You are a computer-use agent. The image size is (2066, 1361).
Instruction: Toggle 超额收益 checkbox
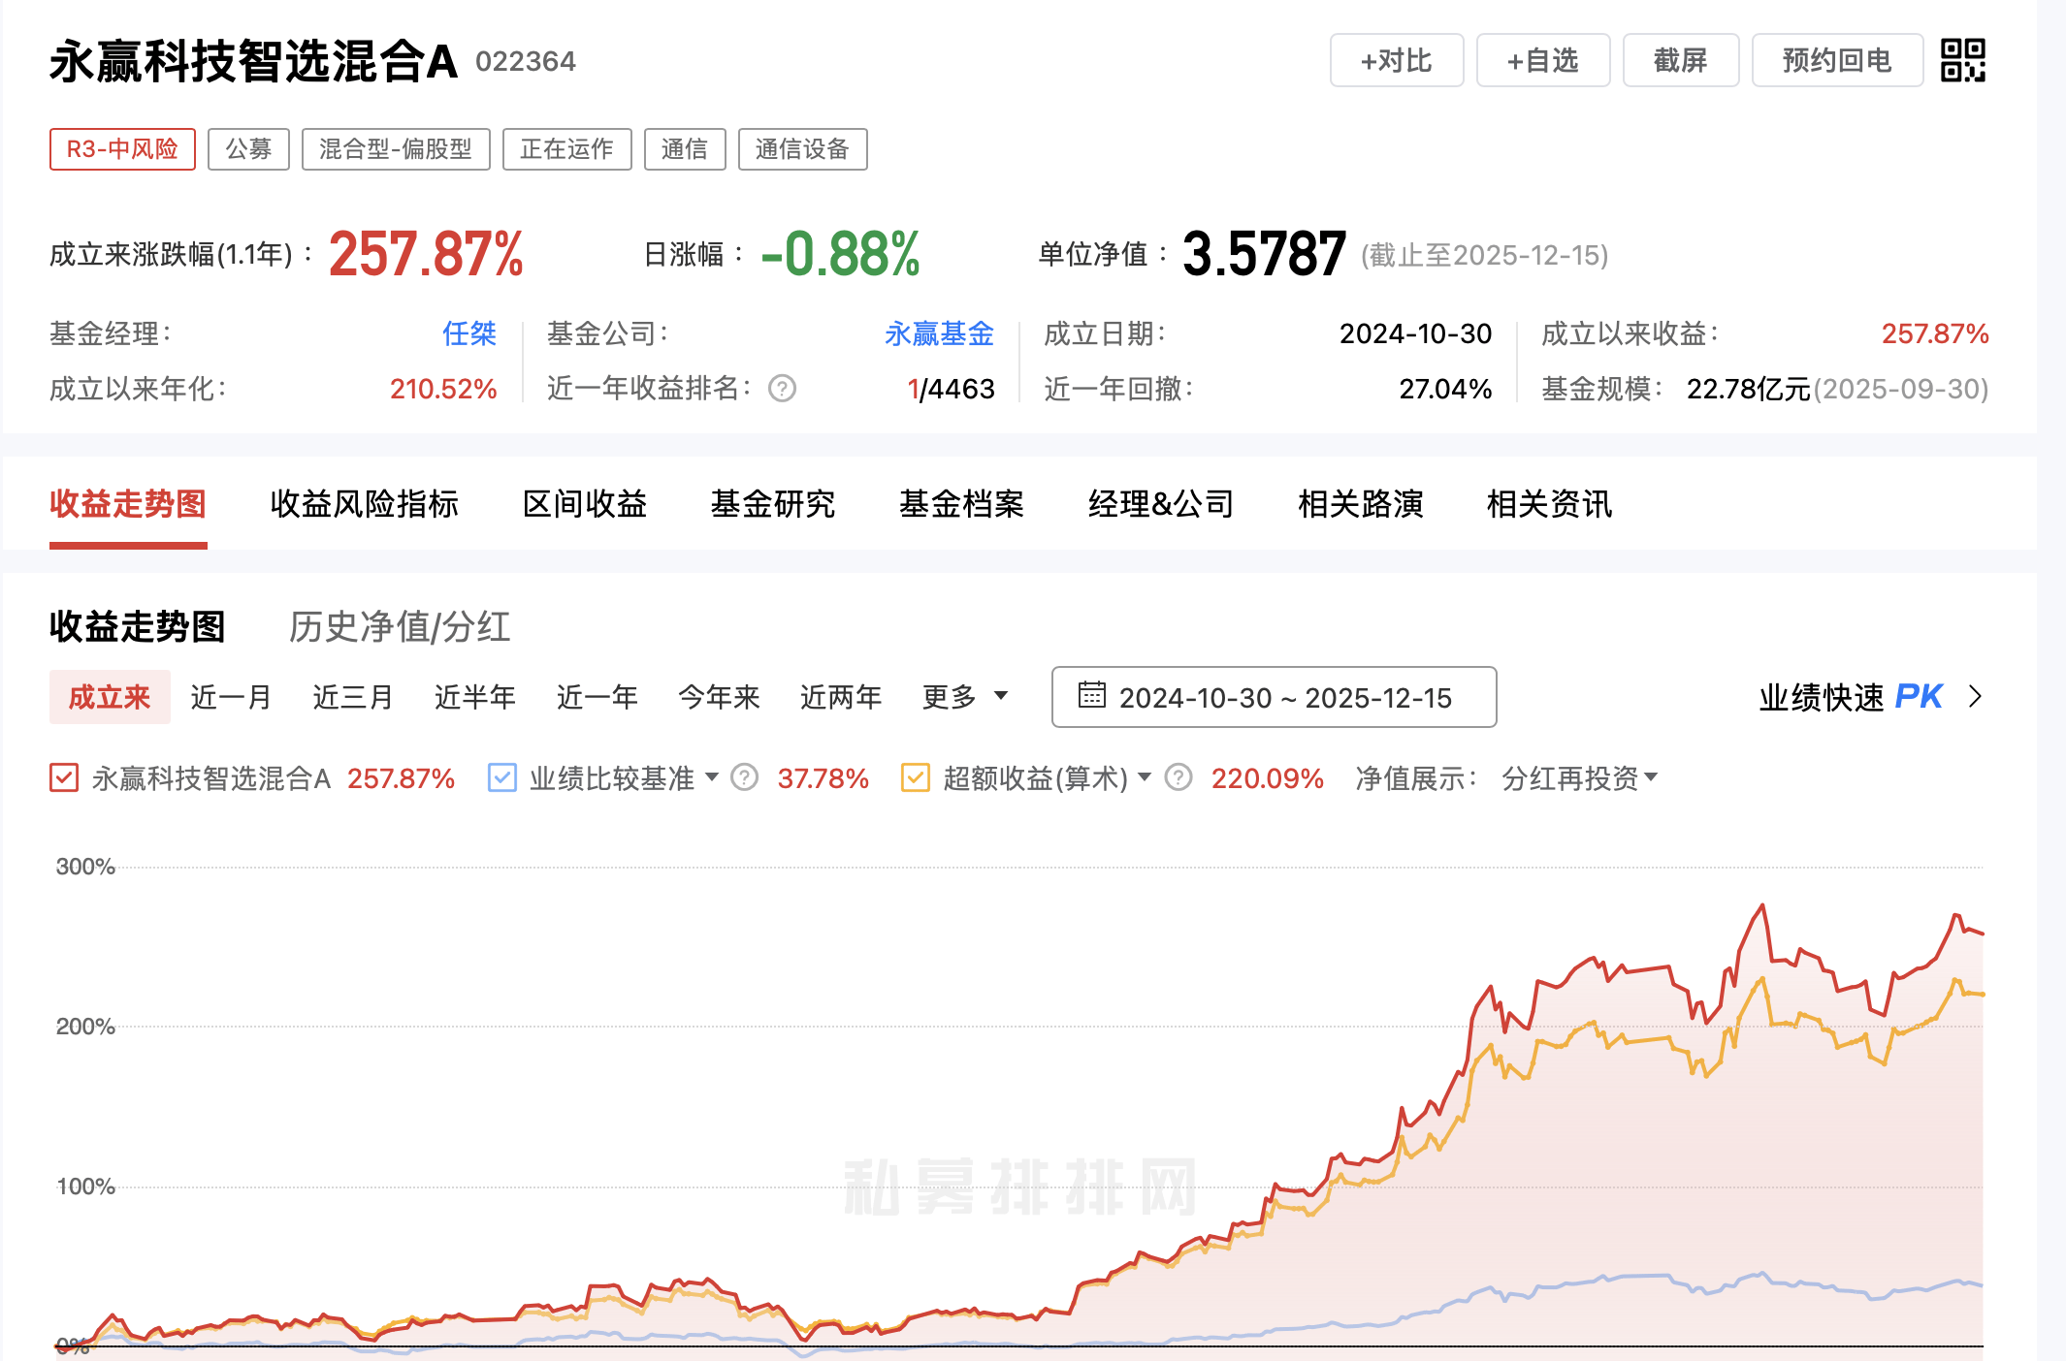pyautogui.click(x=915, y=777)
